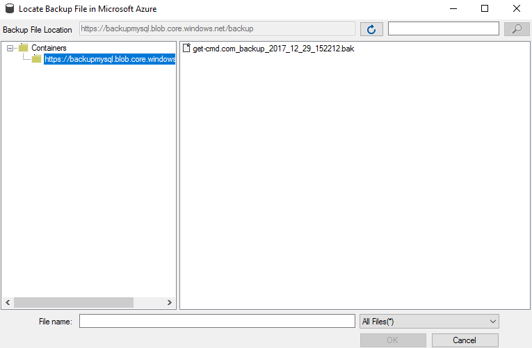Select the Containers folder icon

click(24, 48)
